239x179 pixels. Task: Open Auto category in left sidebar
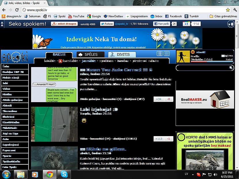pyautogui.click(x=15, y=139)
